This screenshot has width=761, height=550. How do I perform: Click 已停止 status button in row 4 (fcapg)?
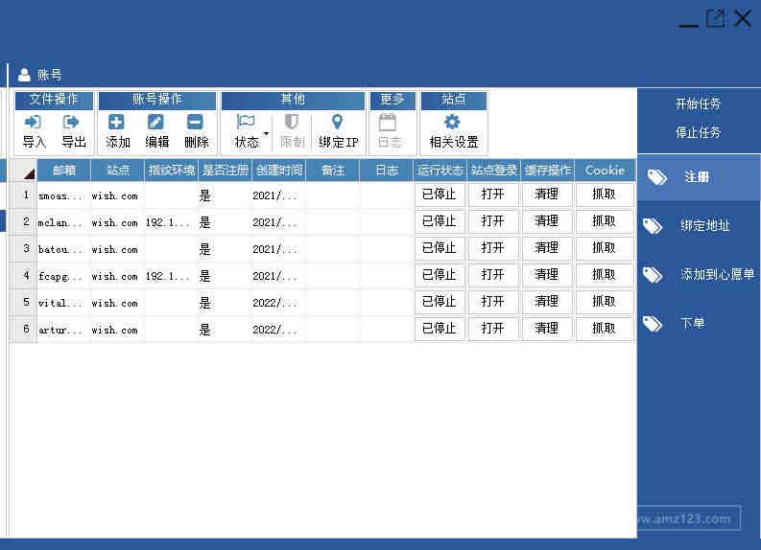(x=440, y=275)
